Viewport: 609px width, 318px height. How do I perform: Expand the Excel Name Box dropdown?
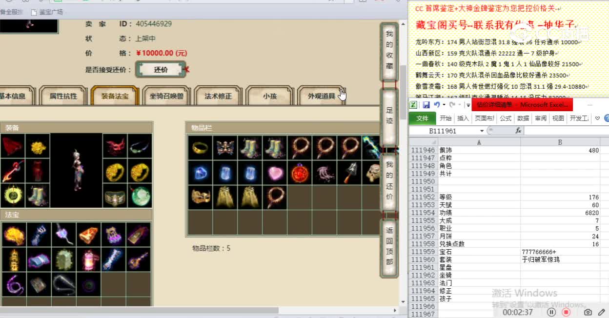point(482,131)
